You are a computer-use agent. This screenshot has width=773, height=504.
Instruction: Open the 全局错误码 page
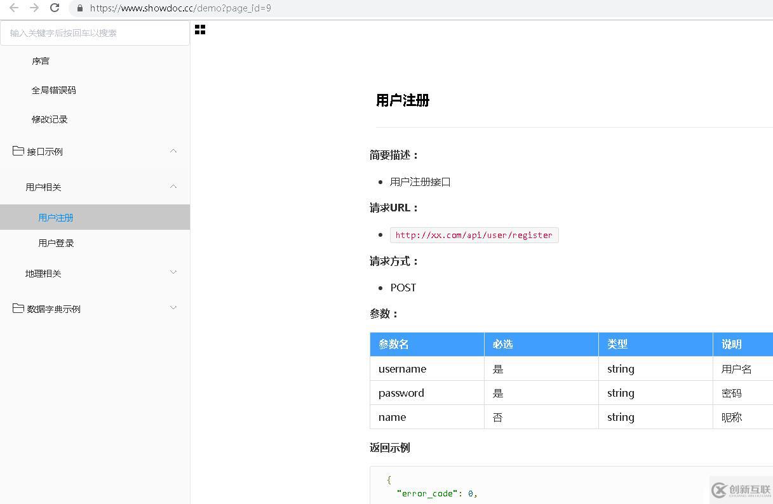click(x=54, y=90)
